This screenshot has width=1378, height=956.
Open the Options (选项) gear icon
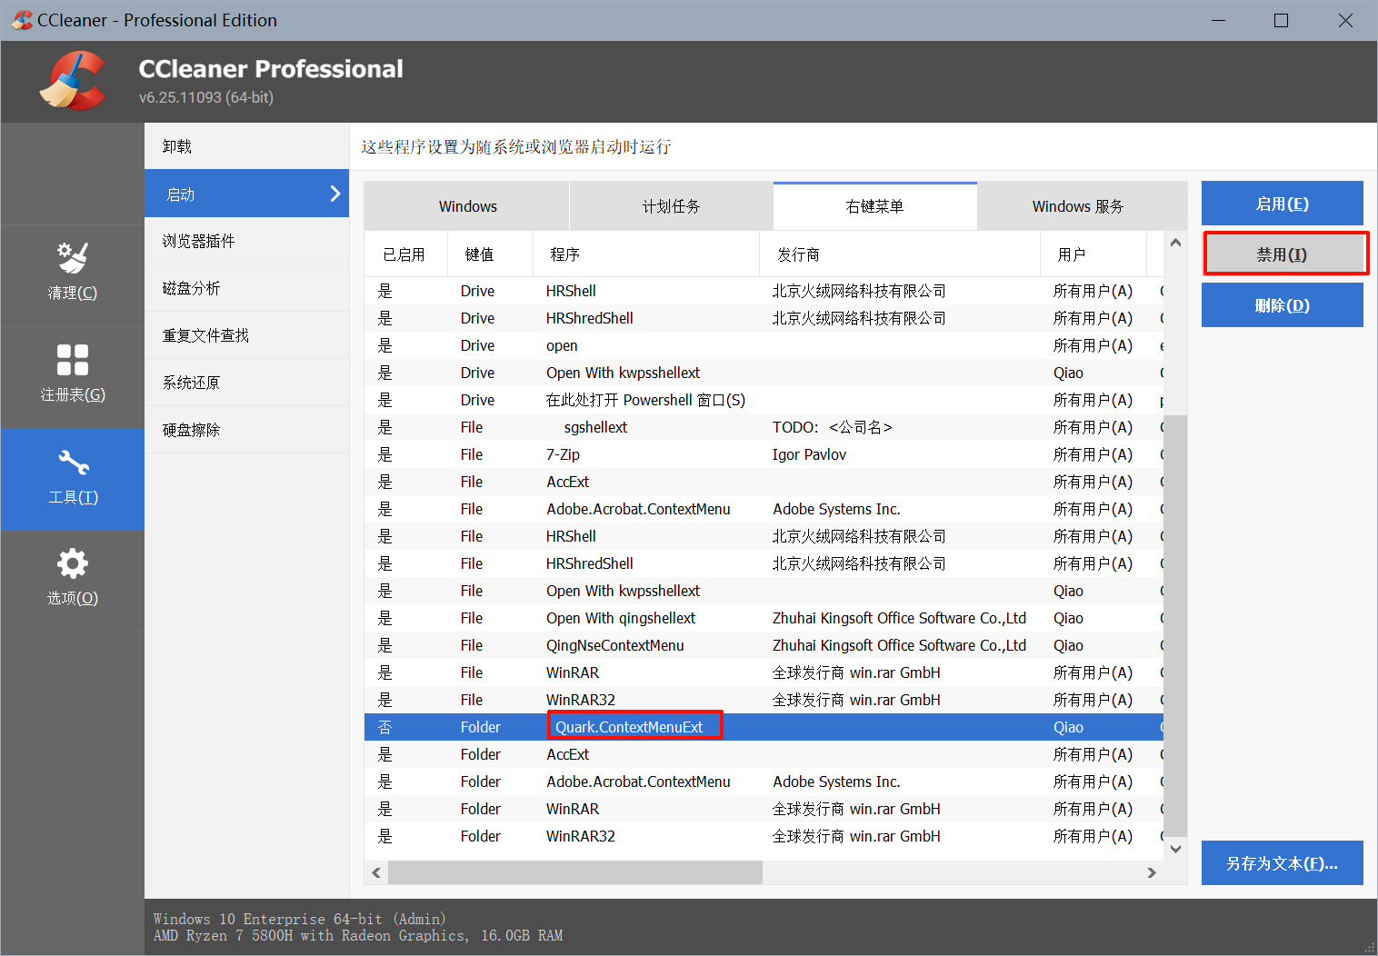73,564
